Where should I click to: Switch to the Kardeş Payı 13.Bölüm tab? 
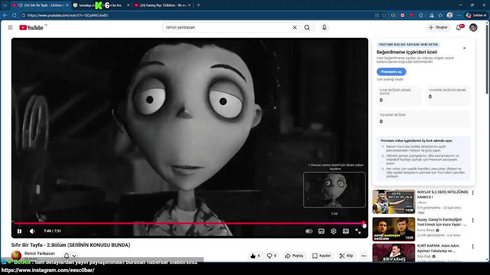[x=163, y=5]
